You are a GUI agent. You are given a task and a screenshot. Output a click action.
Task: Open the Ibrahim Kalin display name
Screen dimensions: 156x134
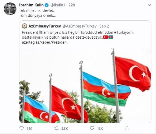(31, 5)
